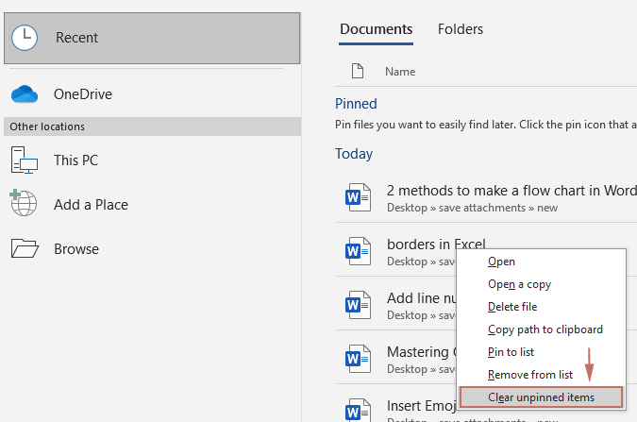This screenshot has height=422, width=637.
Task: Open the 2 methods flow chart document
Action: (510, 190)
